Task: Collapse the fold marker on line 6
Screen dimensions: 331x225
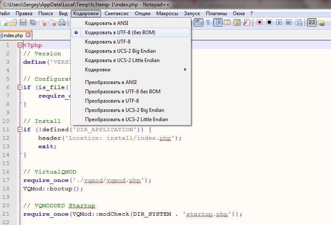Action: pyautogui.click(x=20, y=87)
